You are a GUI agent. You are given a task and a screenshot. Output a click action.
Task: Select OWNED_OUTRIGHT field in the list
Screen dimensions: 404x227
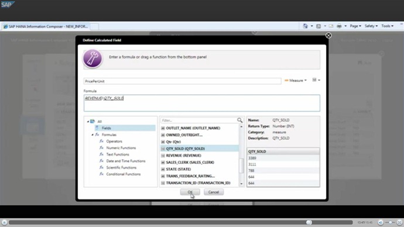[x=200, y=135]
